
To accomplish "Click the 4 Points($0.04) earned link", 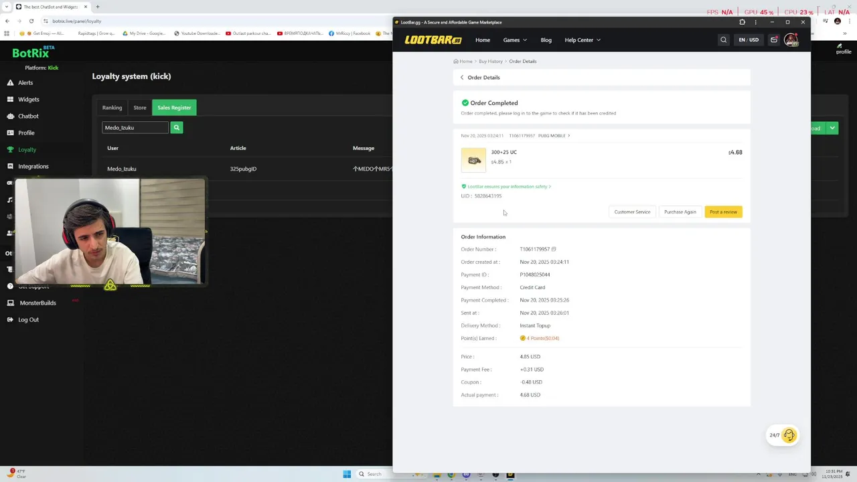I will tap(540, 338).
